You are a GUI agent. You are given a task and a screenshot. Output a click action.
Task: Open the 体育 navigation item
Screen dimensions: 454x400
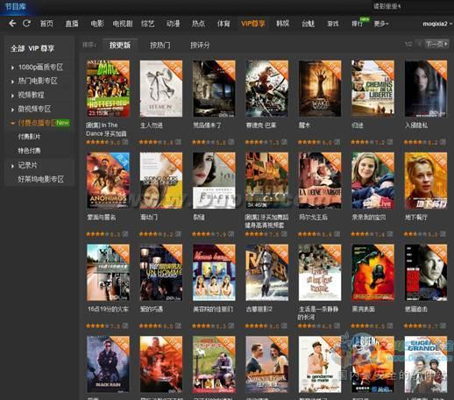[x=223, y=24]
